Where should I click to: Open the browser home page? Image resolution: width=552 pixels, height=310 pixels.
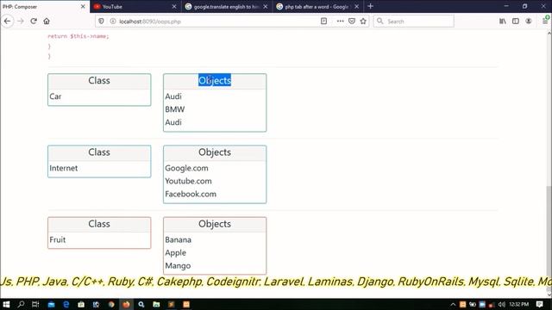47,21
